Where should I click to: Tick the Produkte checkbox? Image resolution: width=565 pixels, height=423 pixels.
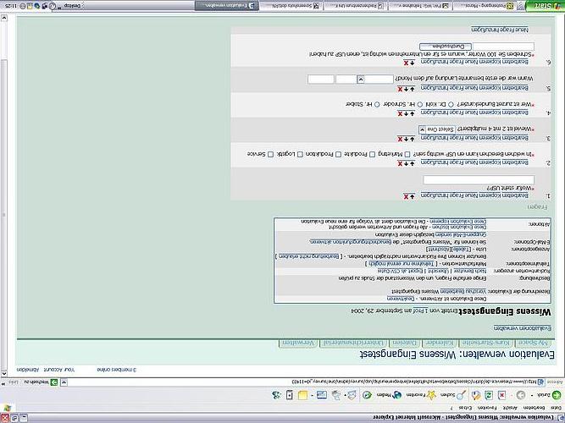pyautogui.click(x=372, y=154)
